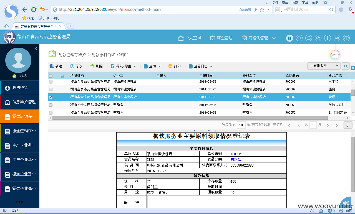The width and height of the screenshot is (355, 214).
Task: Click the page number input field
Action: [313, 125]
